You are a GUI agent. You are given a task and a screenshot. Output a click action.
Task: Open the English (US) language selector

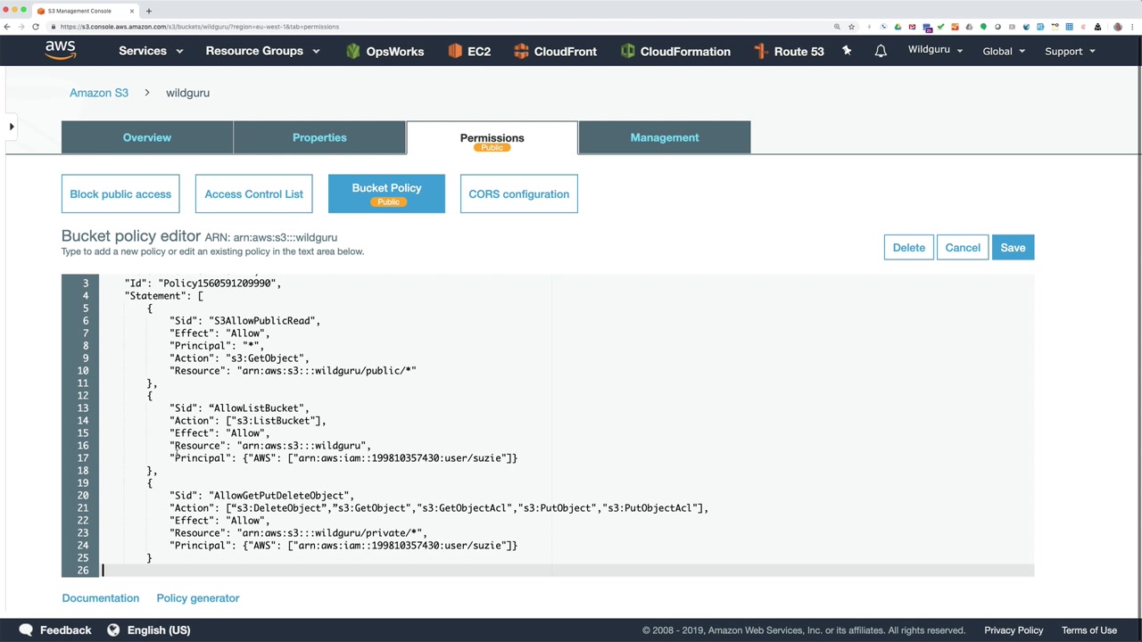pos(149,630)
